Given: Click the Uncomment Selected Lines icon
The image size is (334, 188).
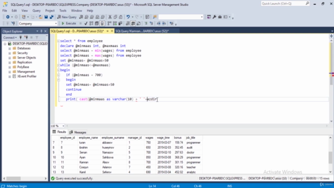Looking at the screenshot, I should coord(151,23).
